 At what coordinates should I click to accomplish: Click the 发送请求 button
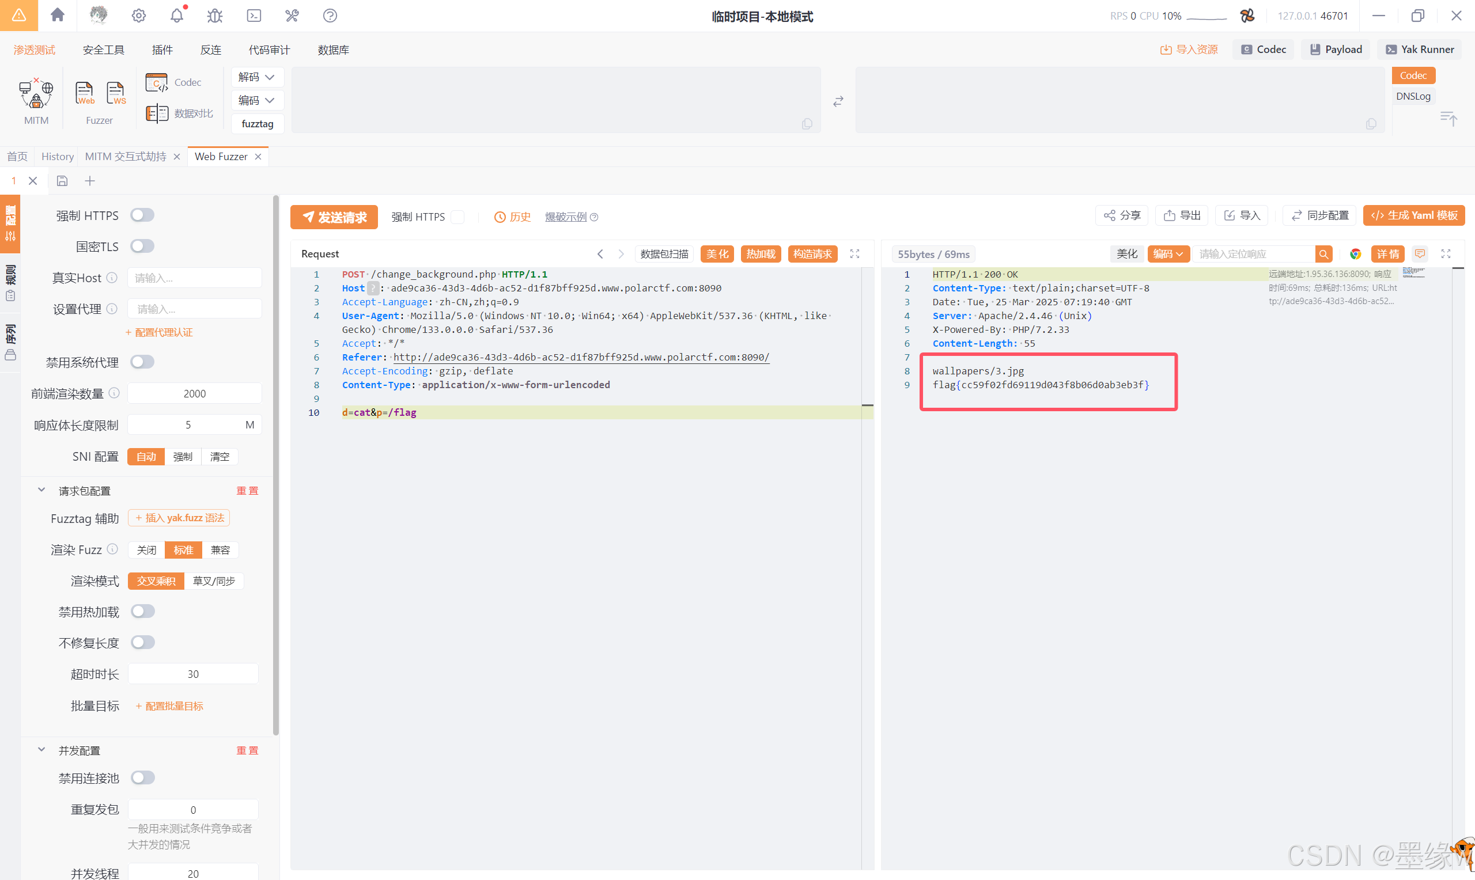tap(334, 217)
